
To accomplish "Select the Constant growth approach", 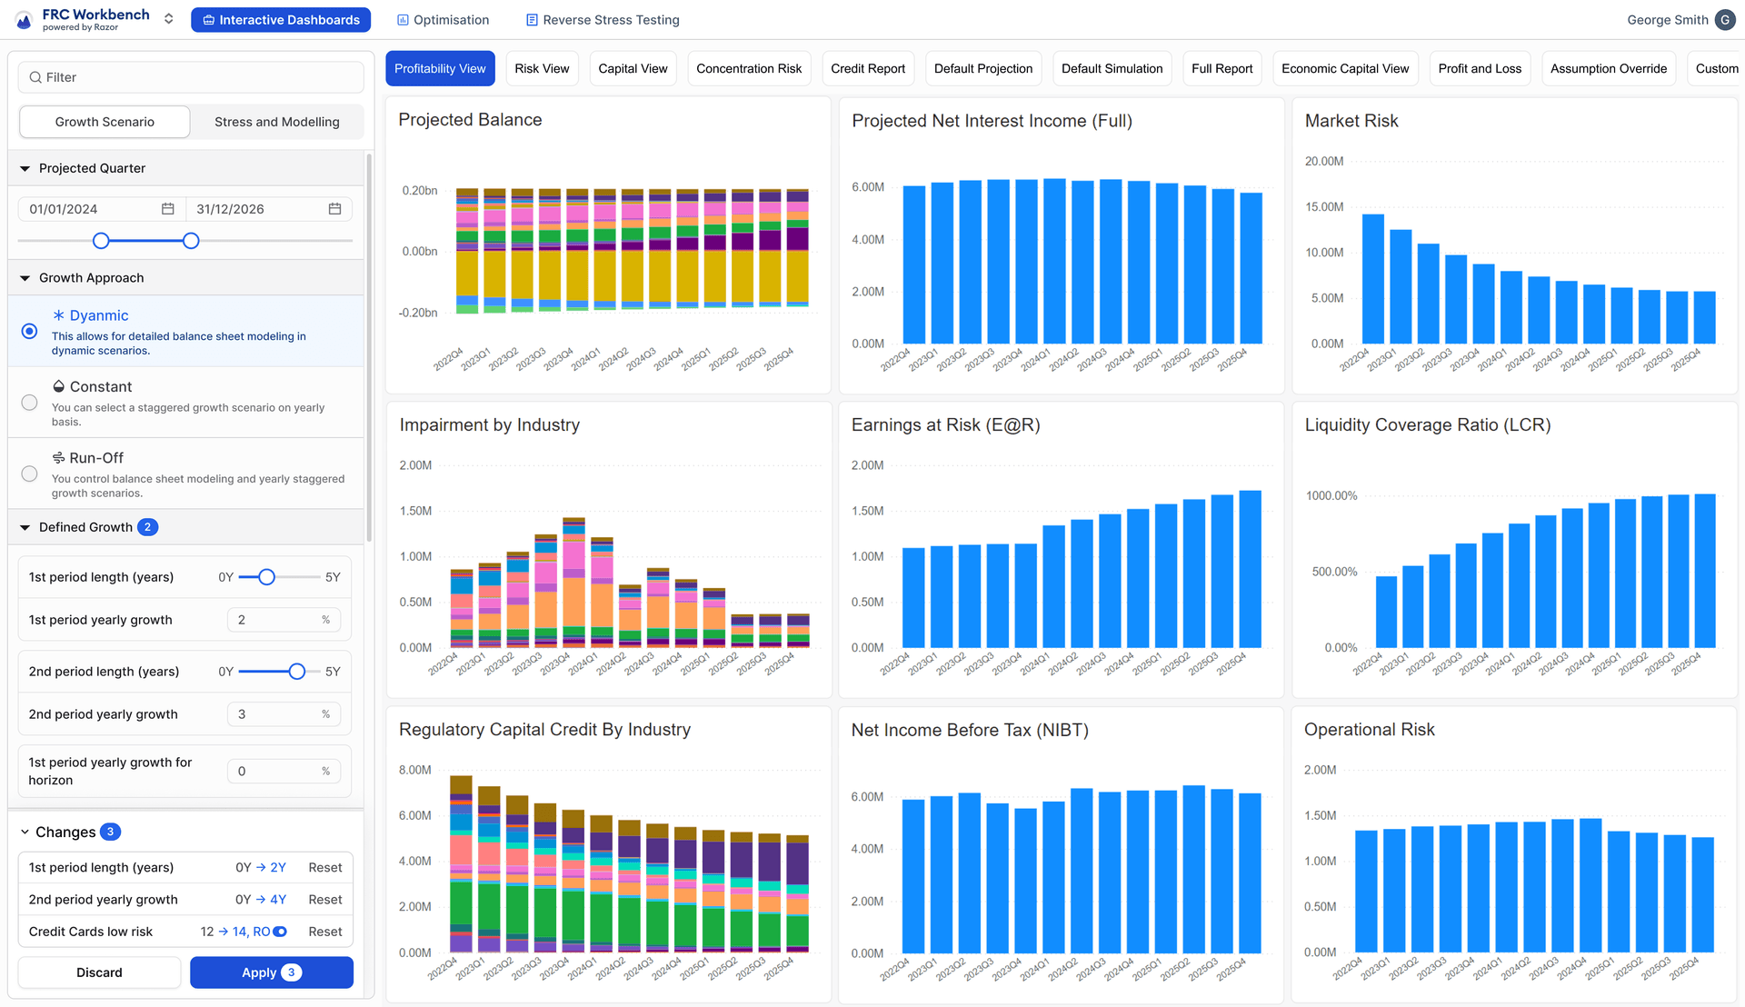I will (x=29, y=403).
